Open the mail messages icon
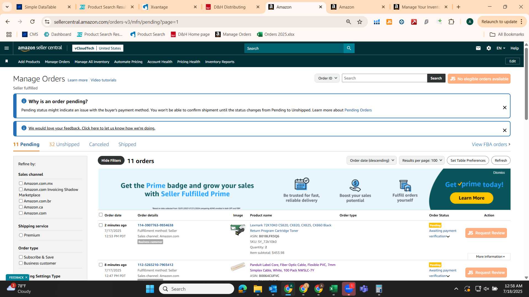This screenshot has width=529, height=297. pyautogui.click(x=478, y=48)
